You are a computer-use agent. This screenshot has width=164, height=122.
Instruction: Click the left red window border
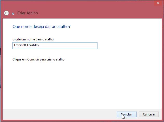click(x=1, y=65)
